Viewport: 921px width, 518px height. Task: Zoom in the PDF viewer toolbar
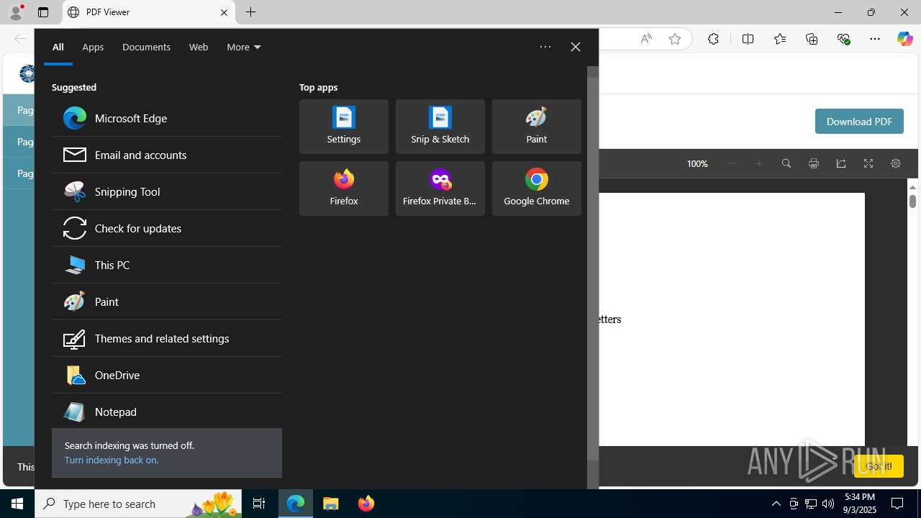759,164
